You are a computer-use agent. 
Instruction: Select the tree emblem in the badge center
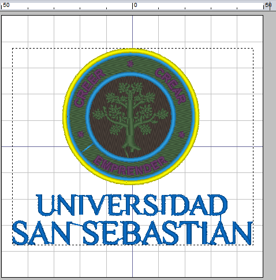point(130,117)
